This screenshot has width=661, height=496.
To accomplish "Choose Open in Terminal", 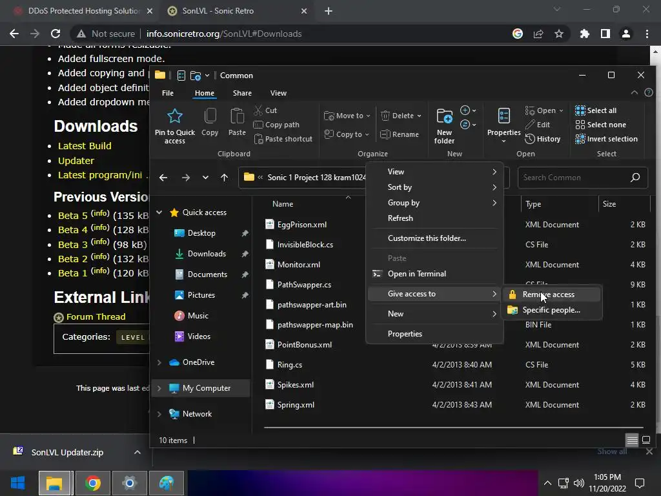I will tap(434, 274).
